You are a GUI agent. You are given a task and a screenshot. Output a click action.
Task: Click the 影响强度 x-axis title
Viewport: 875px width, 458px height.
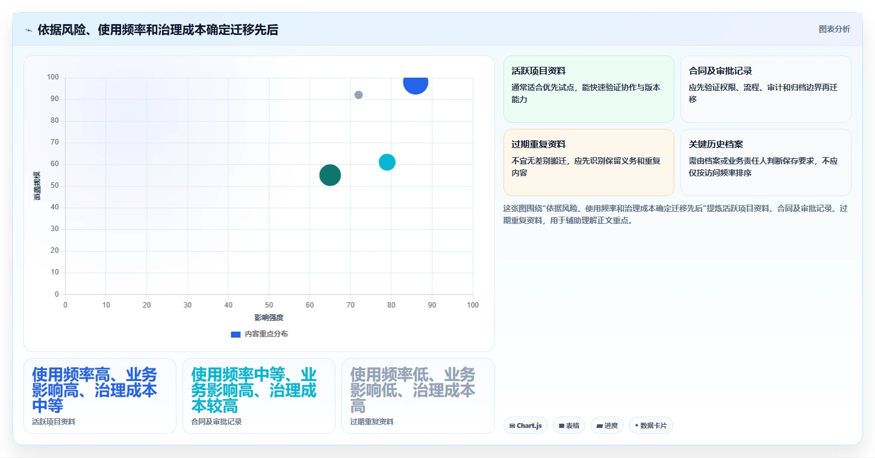coord(269,318)
